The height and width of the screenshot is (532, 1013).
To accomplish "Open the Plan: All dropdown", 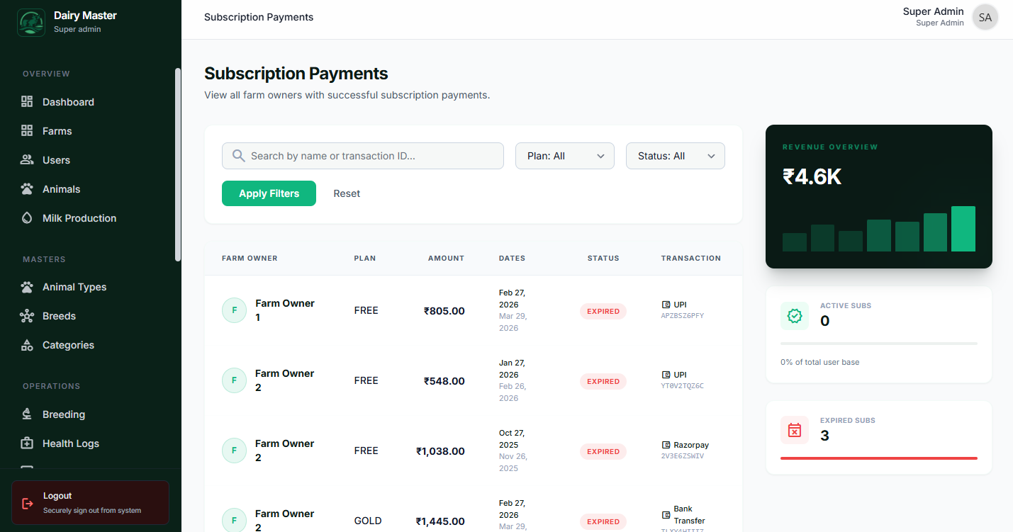I will point(564,155).
